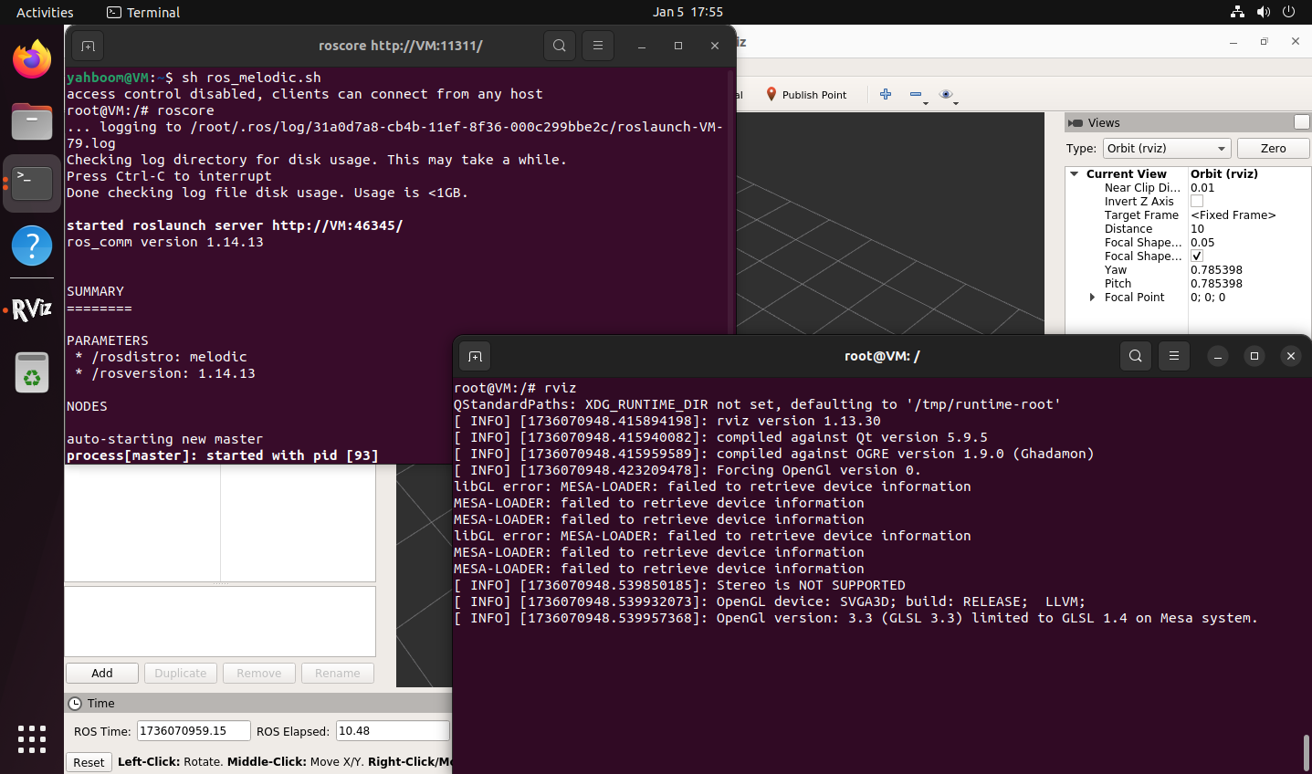Select the Distance value 10
Viewport: 1312px width, 774px height.
tap(1197, 228)
